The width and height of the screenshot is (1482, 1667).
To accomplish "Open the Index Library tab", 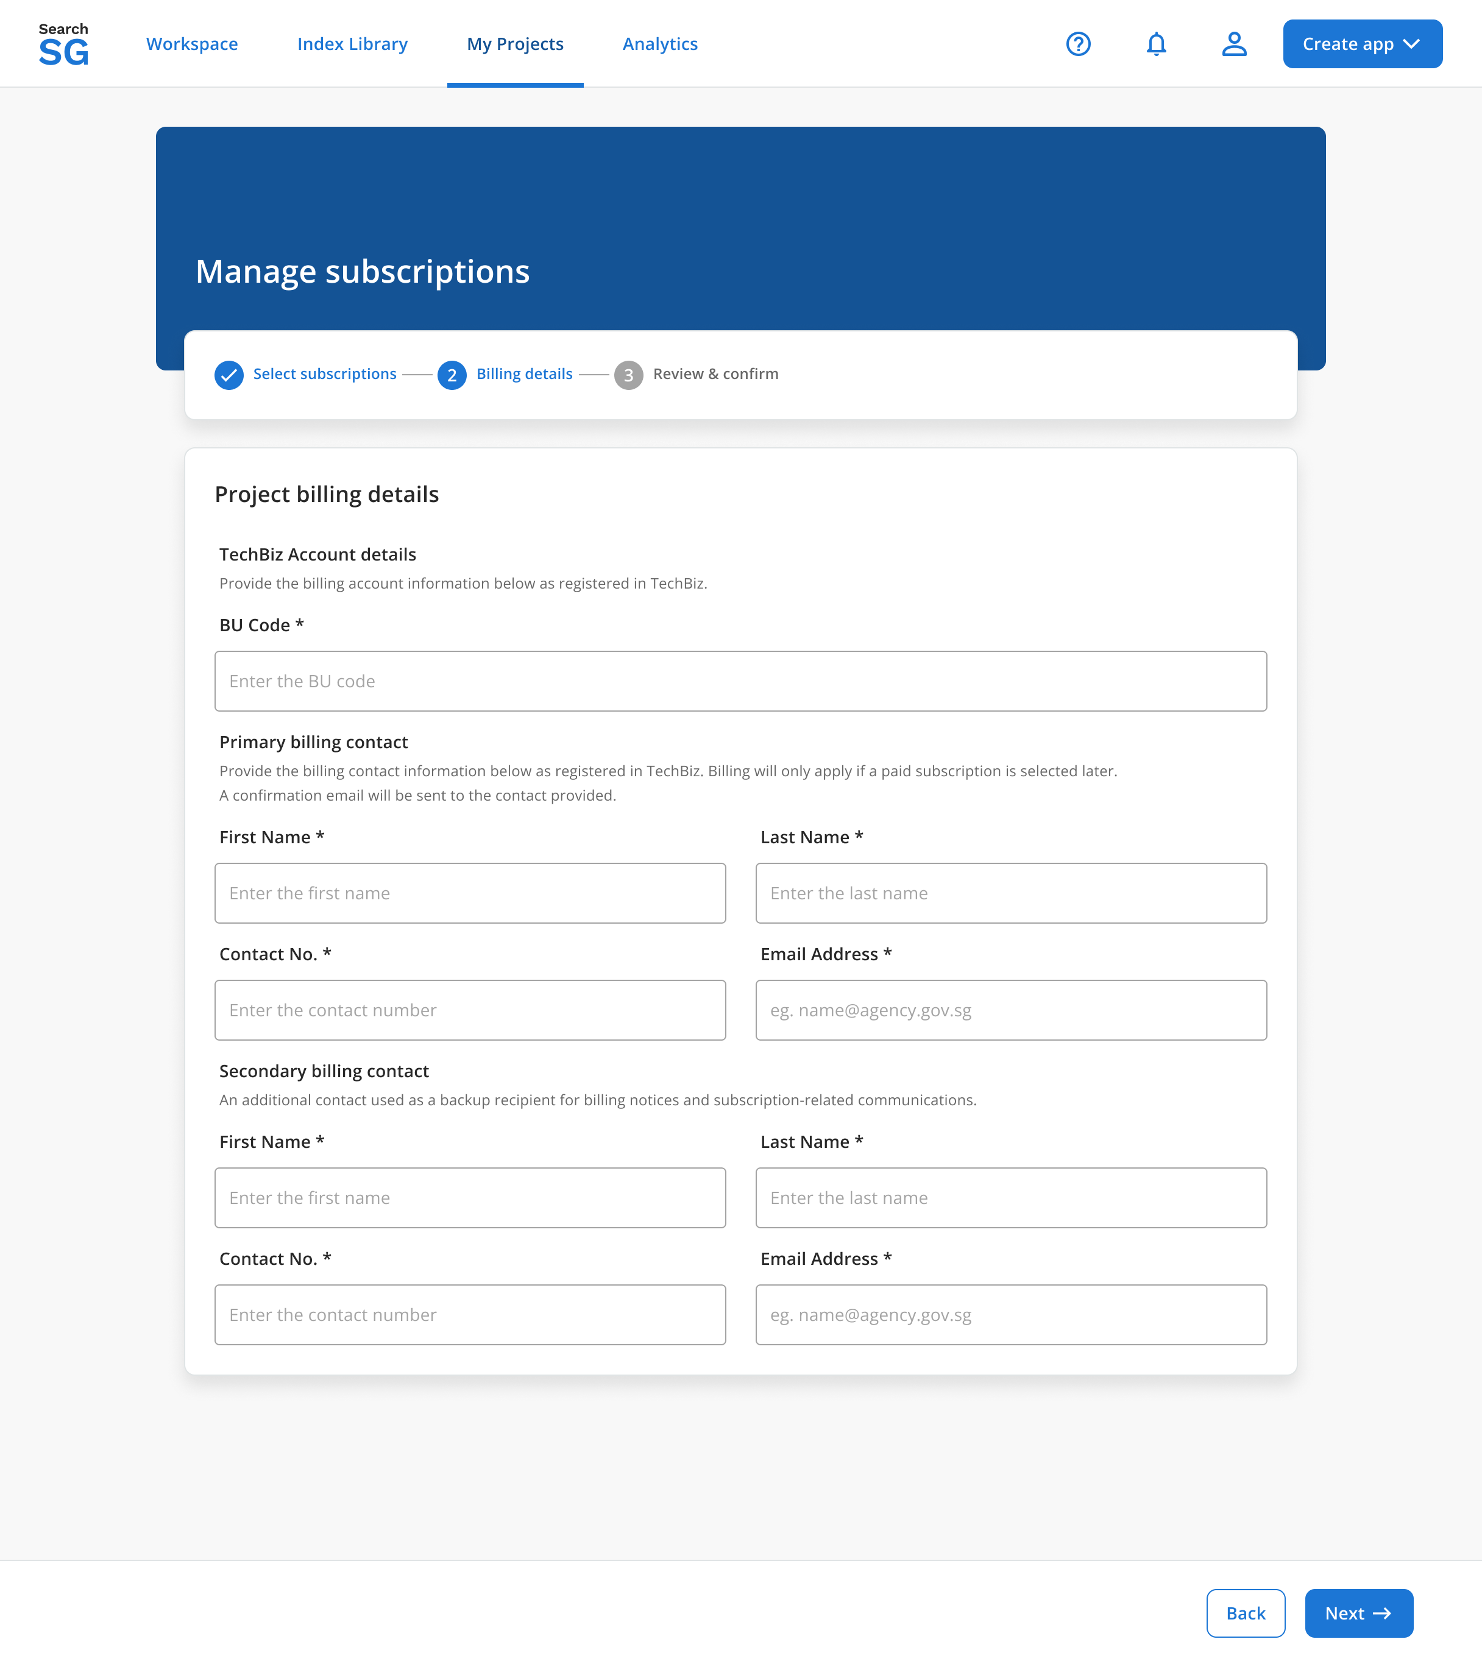I will pyautogui.click(x=352, y=44).
